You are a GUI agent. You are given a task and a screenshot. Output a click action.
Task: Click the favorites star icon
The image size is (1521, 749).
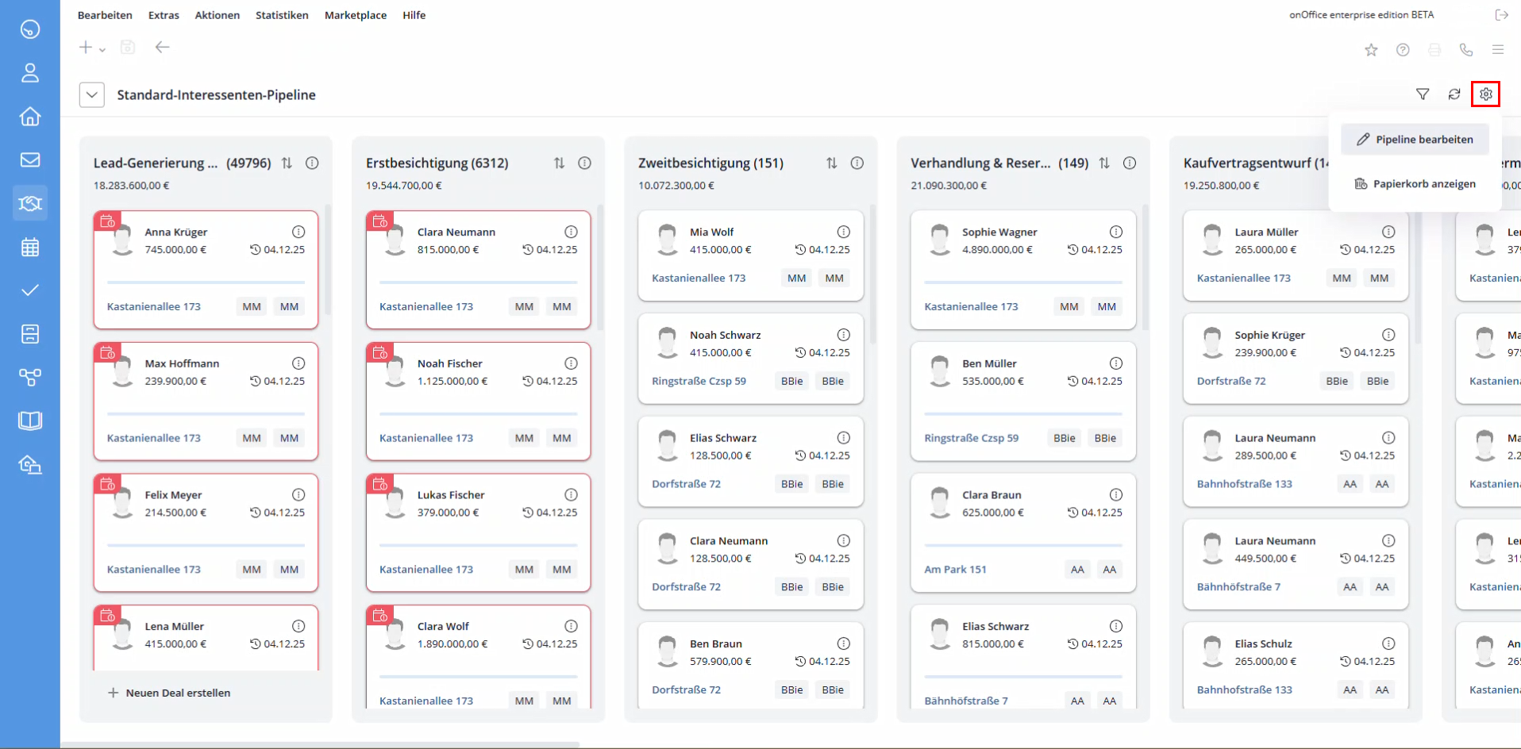point(1371,50)
